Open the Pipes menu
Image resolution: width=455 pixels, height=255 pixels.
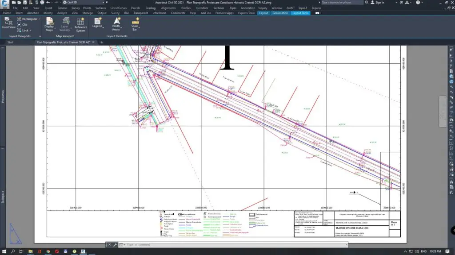[x=233, y=8]
